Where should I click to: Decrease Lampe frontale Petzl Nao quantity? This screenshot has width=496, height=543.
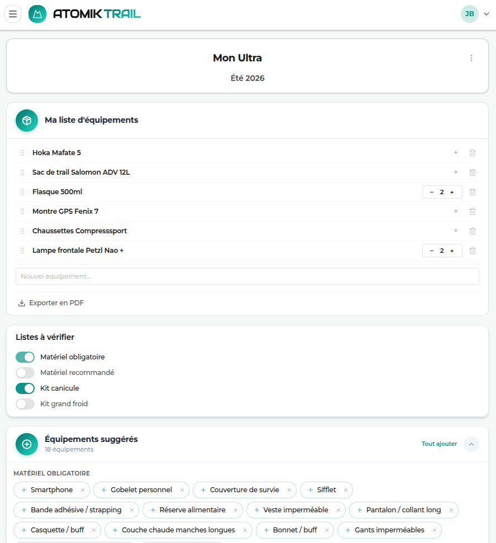(x=432, y=251)
